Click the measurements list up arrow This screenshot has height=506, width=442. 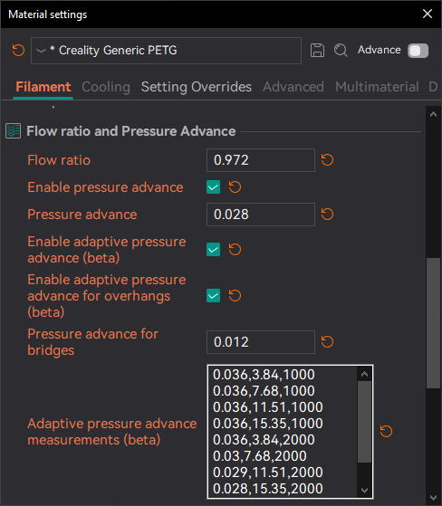point(364,374)
